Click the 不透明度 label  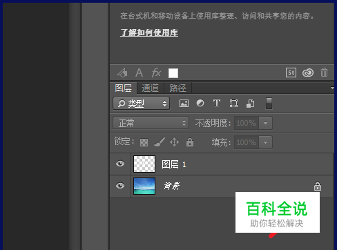pyautogui.click(x=213, y=123)
